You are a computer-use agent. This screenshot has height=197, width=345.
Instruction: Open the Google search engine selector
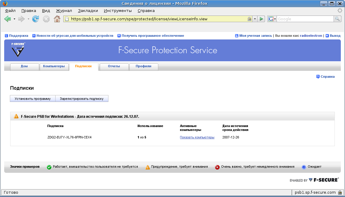tap(272, 19)
